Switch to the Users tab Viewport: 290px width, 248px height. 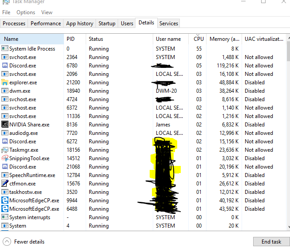pos(127,24)
